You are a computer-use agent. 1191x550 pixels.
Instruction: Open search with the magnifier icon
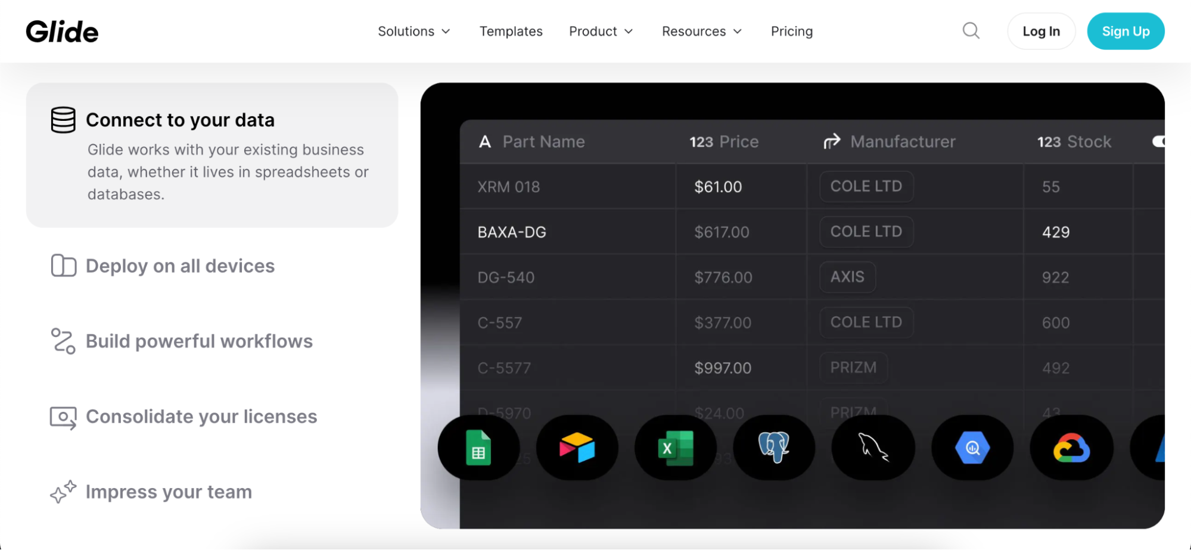[x=971, y=31]
